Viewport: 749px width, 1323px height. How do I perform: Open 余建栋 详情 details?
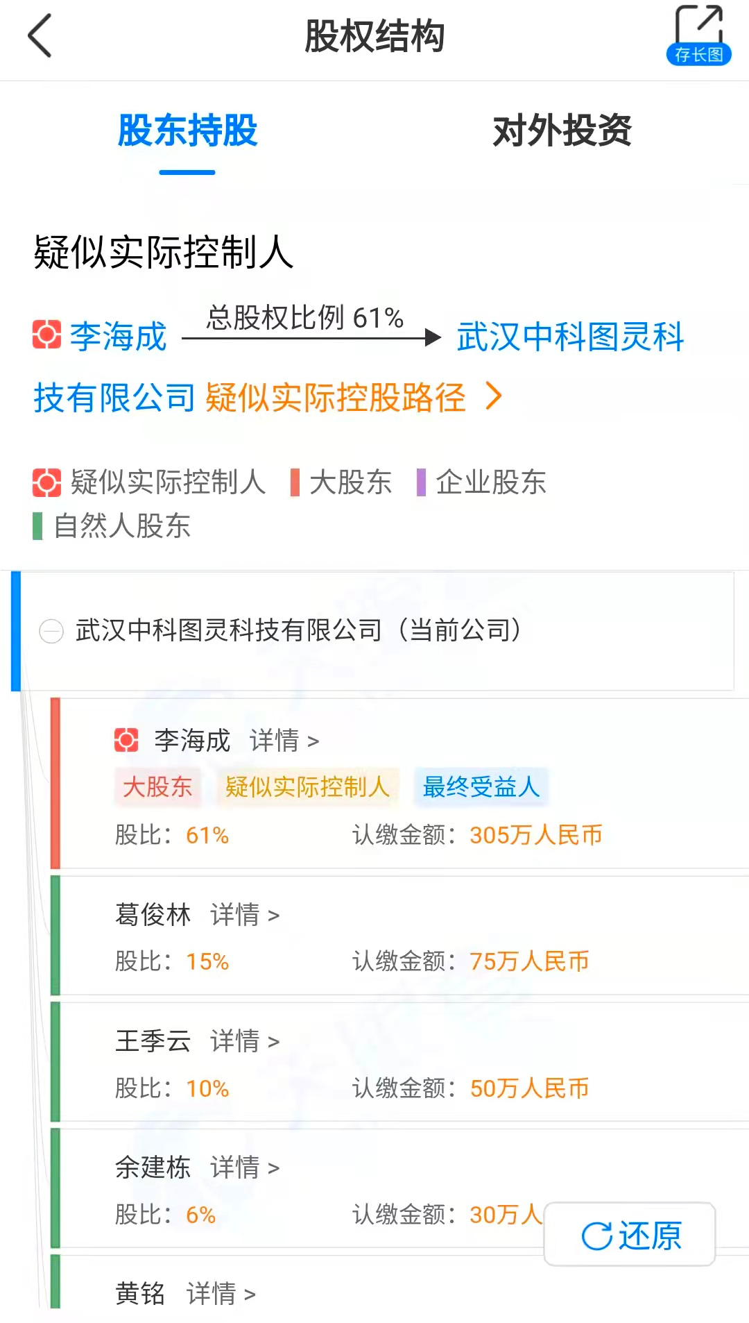pos(245,1168)
